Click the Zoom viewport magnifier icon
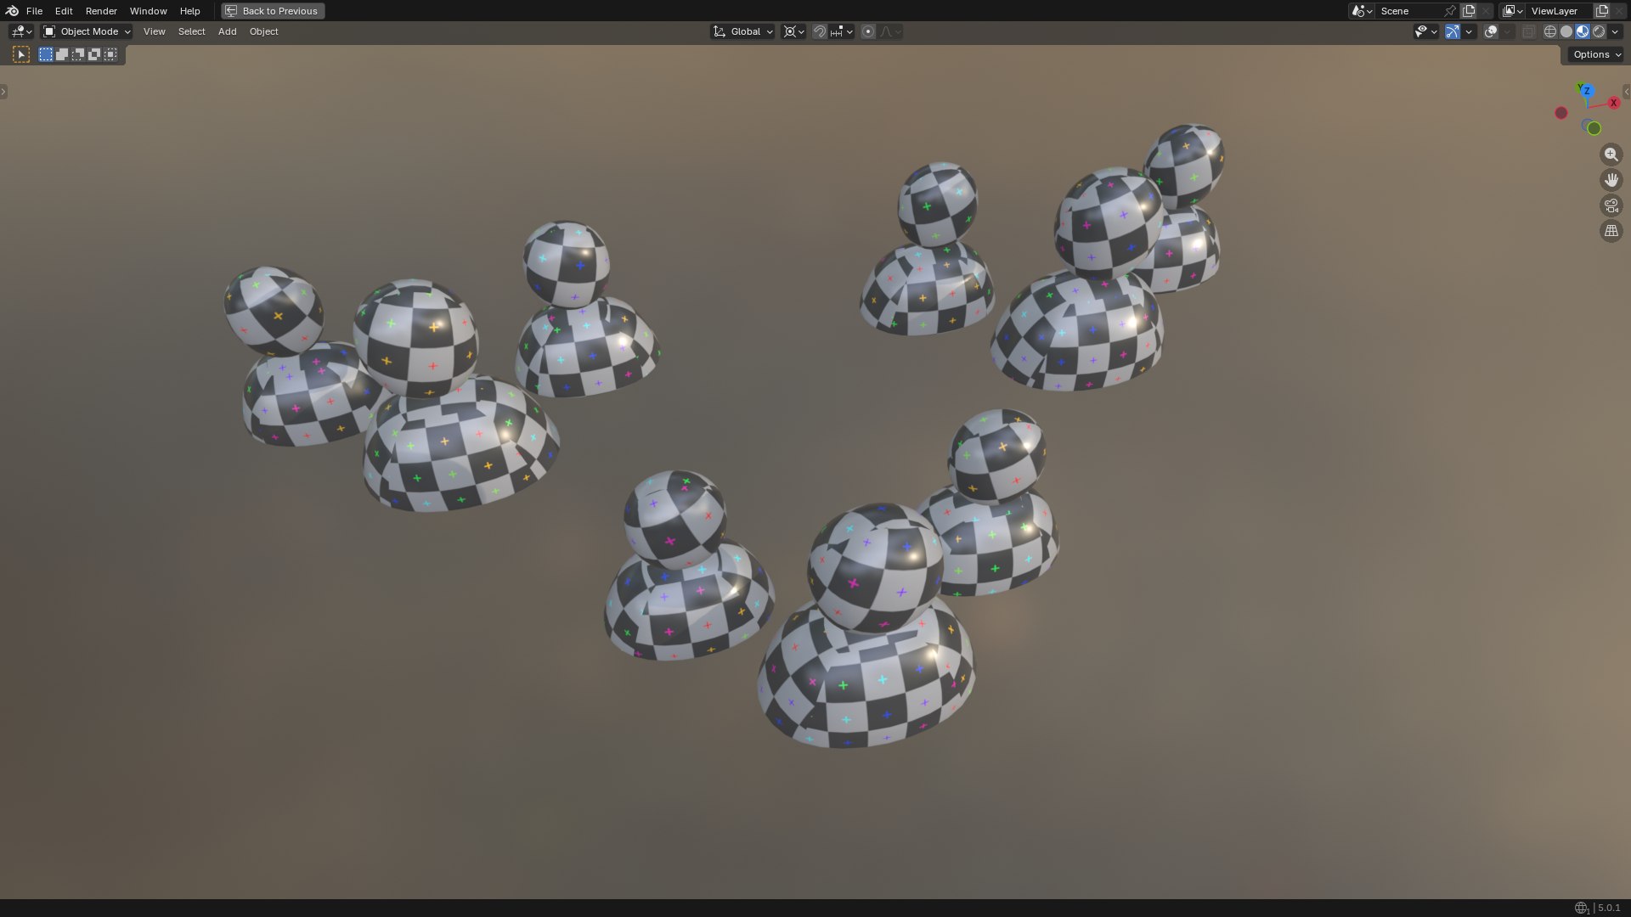The width and height of the screenshot is (1631, 917). coord(1611,155)
